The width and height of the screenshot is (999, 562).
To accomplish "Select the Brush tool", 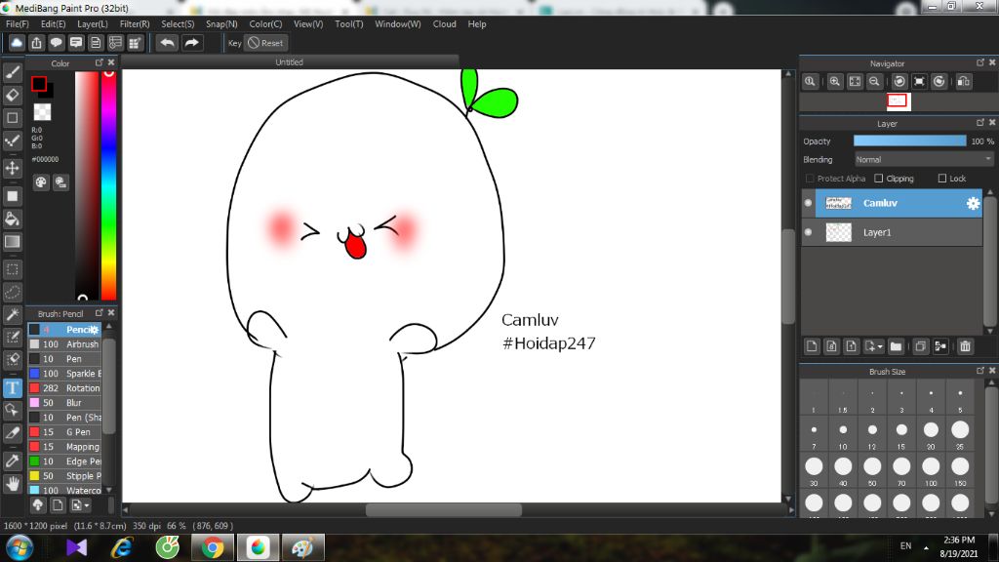I will pos(12,72).
